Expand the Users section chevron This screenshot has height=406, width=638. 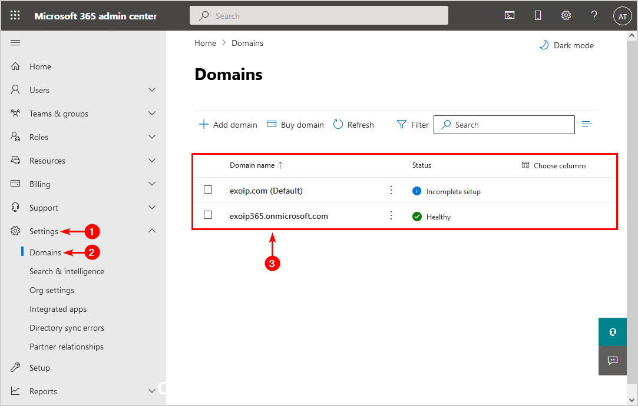tap(152, 90)
